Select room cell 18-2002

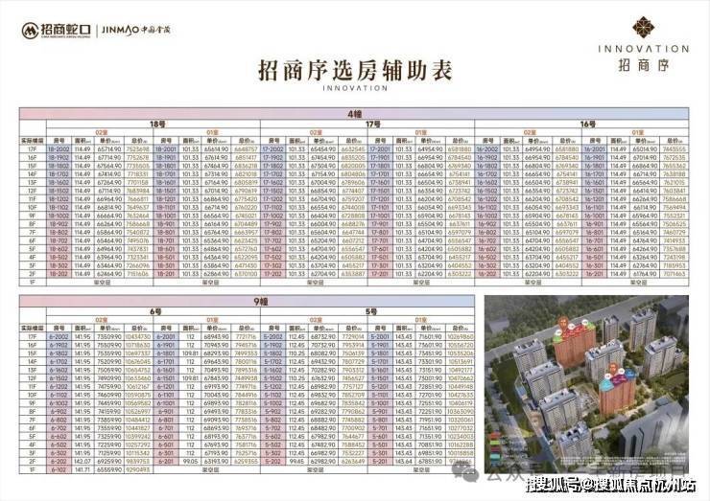59,148
